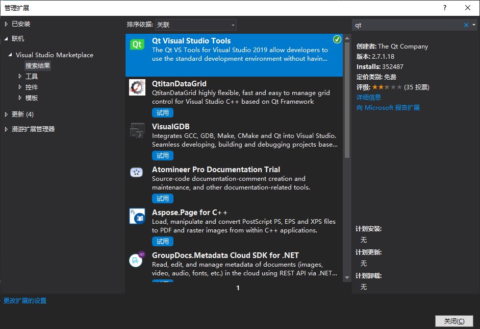Collapse the 联机 tree node
Image resolution: width=480 pixels, height=329 pixels.
click(6, 39)
